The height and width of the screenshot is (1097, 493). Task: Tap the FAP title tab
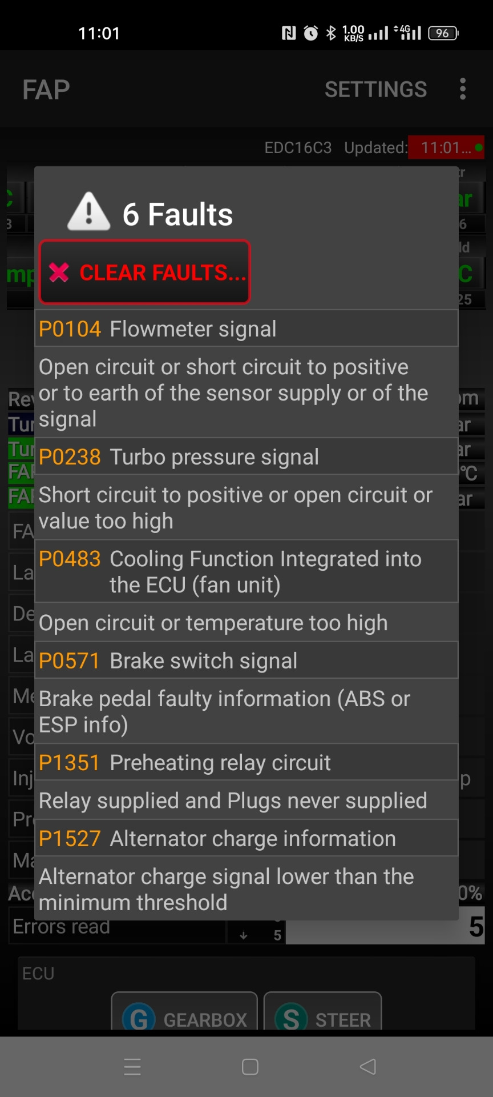pyautogui.click(x=46, y=90)
